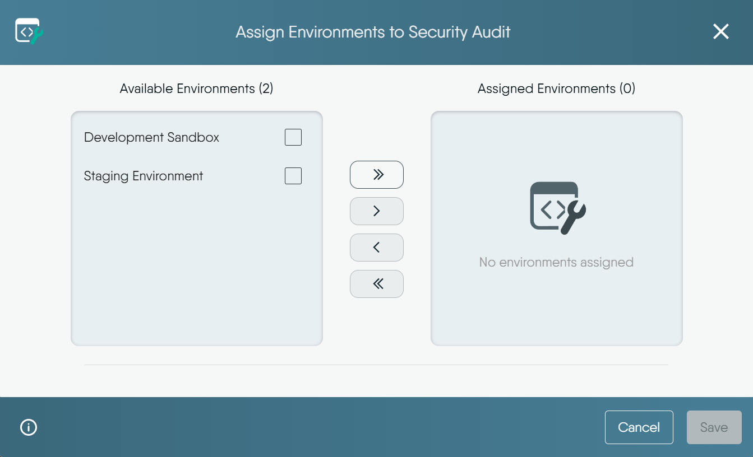Screen dimensions: 753x457
Task: Toggle the Development Sandbox selection
Action: point(293,137)
